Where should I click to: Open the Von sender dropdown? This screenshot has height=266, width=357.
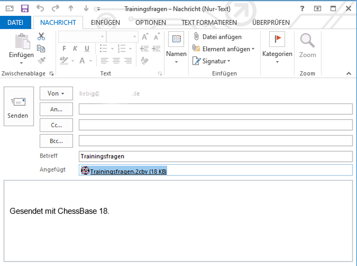(x=56, y=93)
